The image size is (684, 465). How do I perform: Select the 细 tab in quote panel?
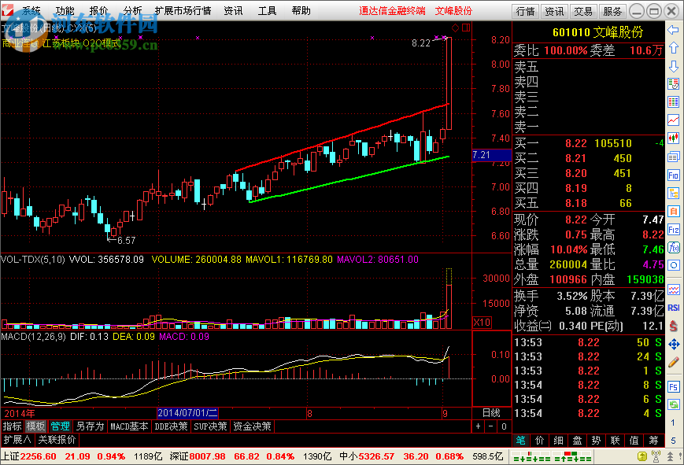558,440
